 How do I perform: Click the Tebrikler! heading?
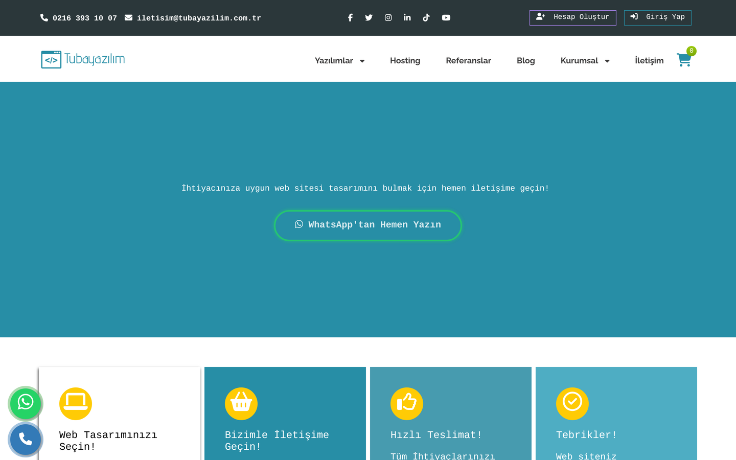(586, 435)
